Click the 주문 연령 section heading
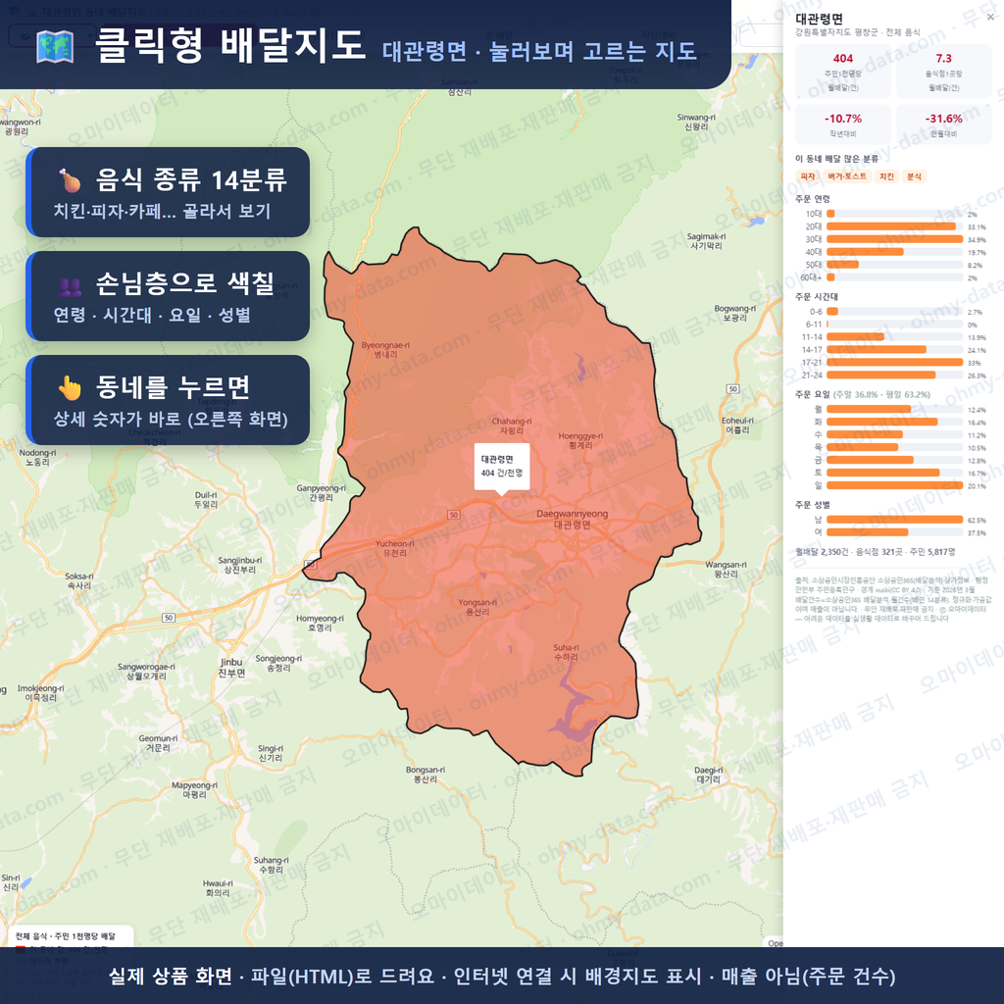Screen dimensions: 1004x1004 tap(813, 199)
